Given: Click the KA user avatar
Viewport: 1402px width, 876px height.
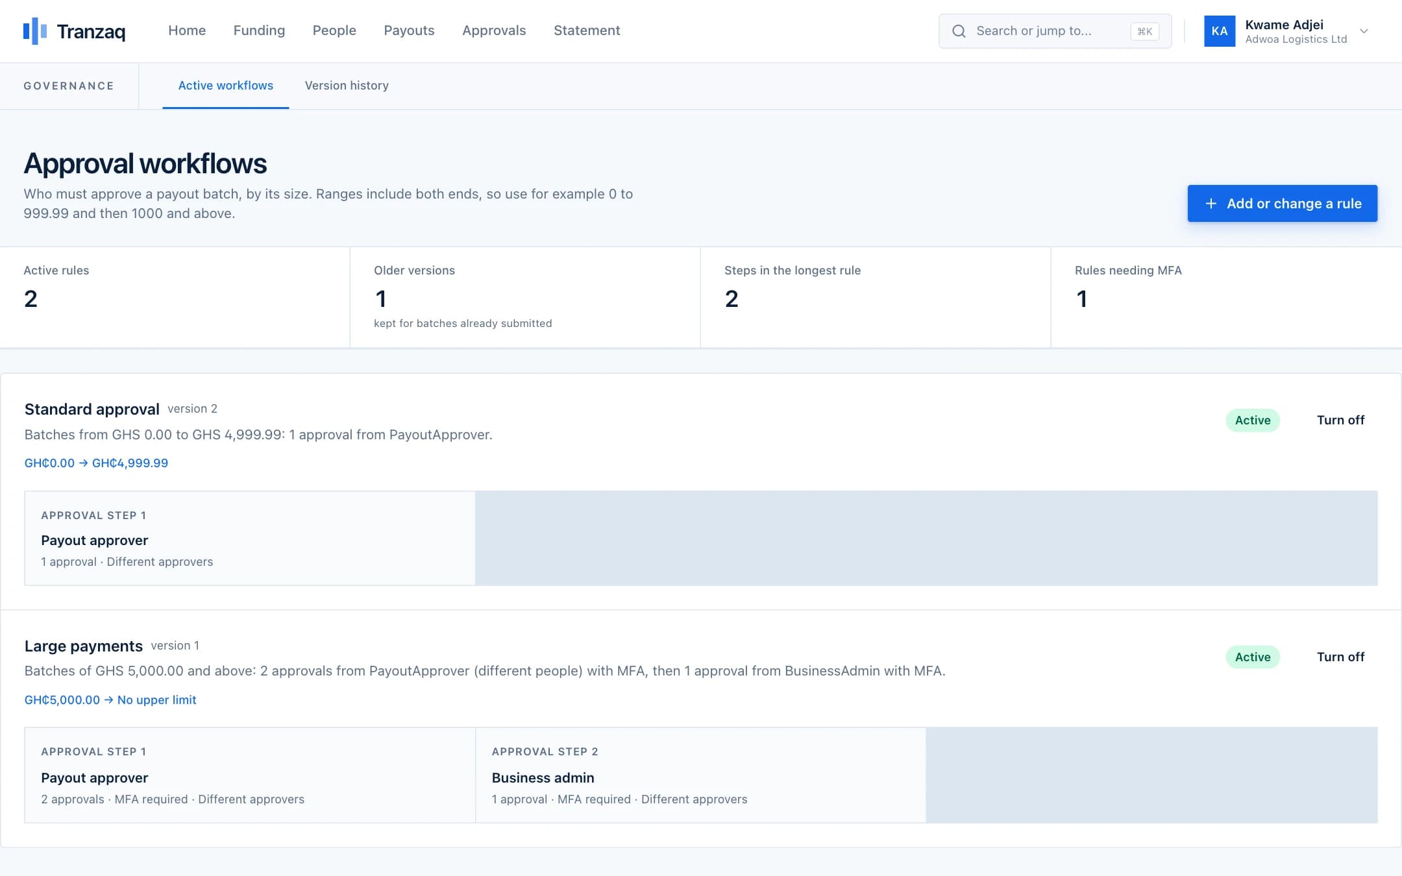Looking at the screenshot, I should click(x=1220, y=31).
